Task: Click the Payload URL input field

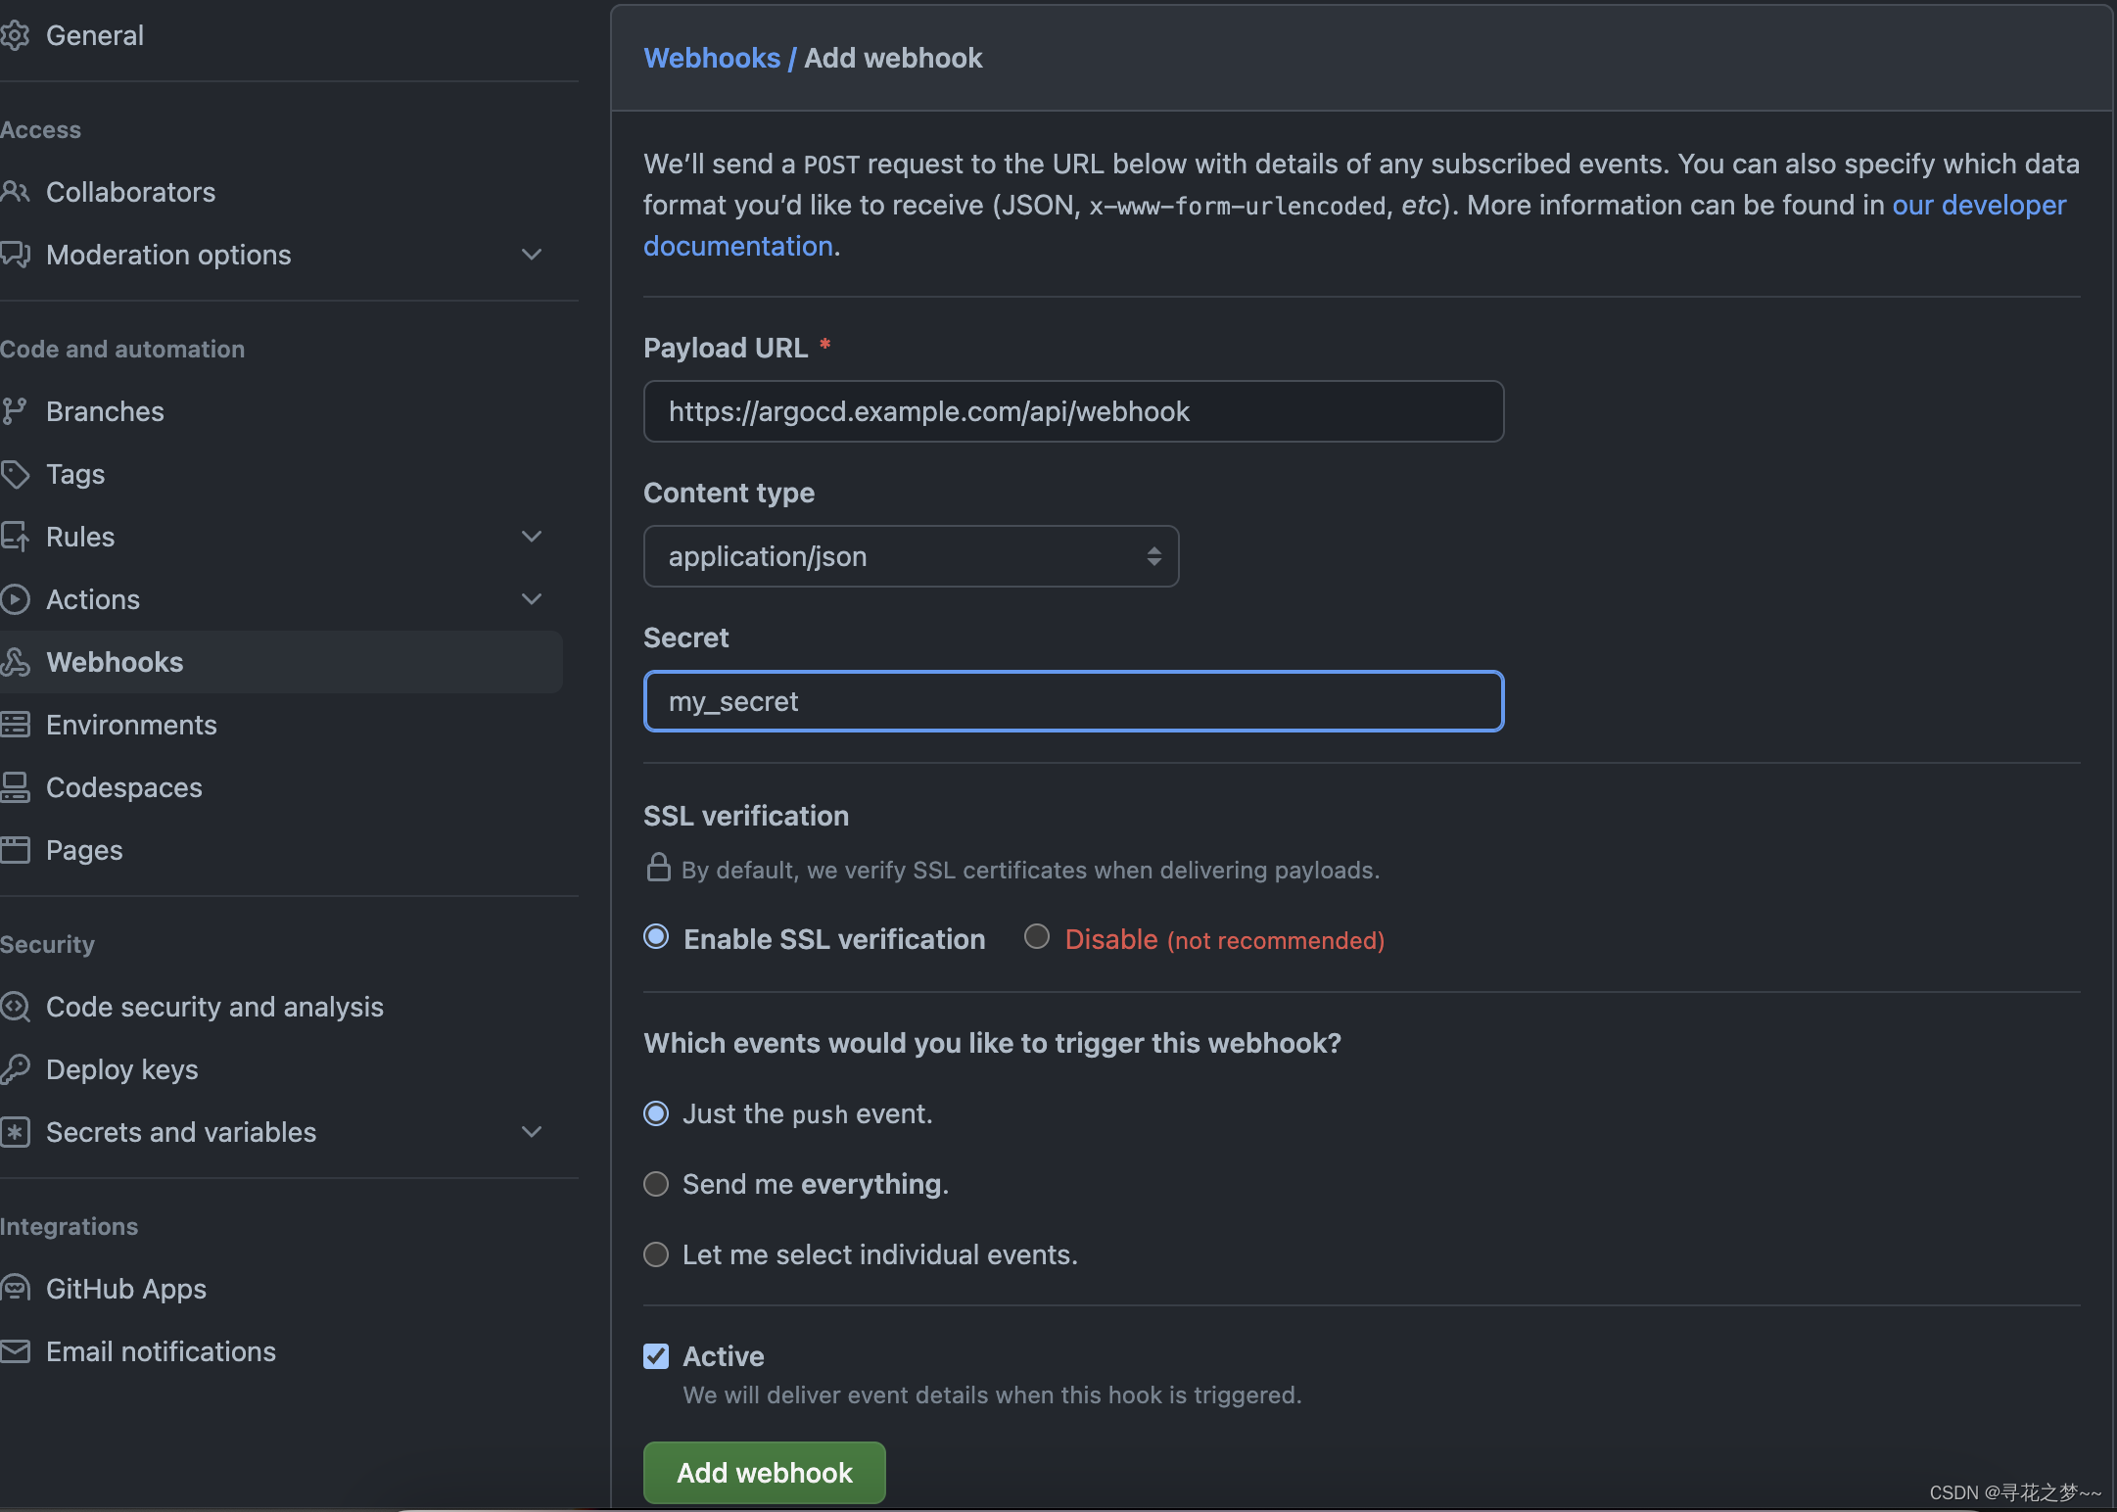Action: [x=1073, y=410]
